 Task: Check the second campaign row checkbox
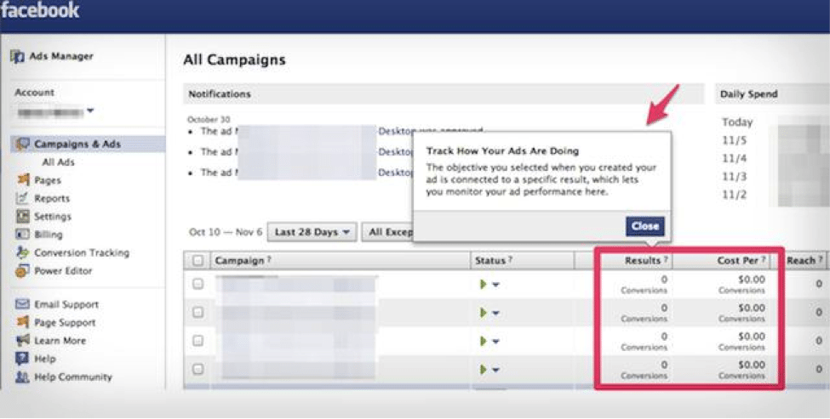click(x=197, y=313)
